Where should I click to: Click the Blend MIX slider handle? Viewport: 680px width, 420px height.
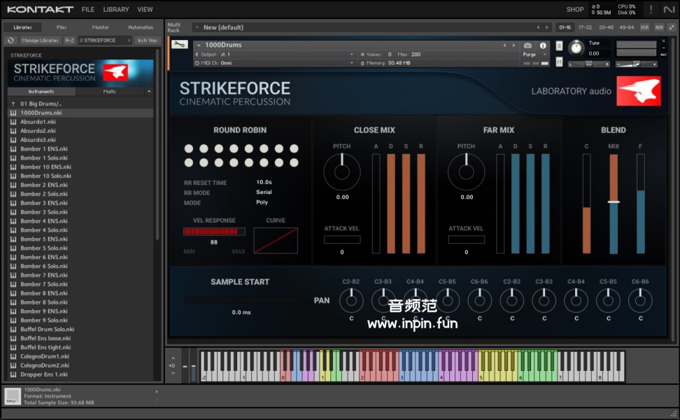tap(614, 202)
